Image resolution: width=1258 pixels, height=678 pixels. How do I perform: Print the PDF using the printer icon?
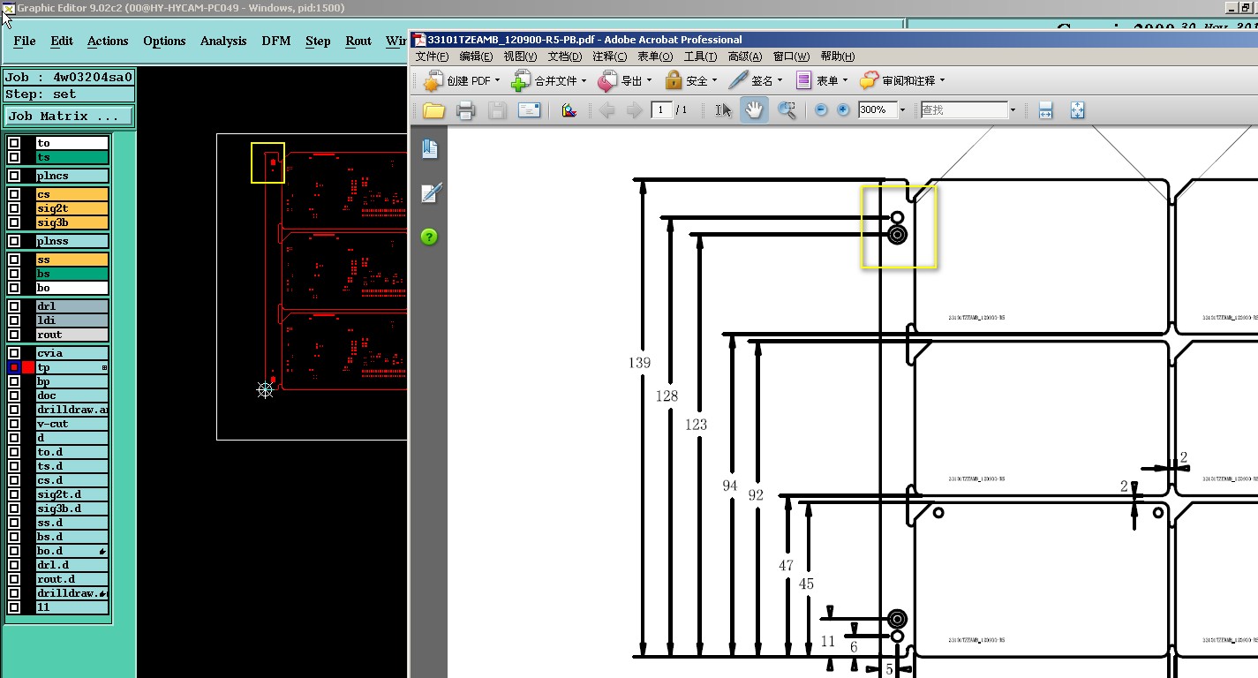(x=466, y=110)
